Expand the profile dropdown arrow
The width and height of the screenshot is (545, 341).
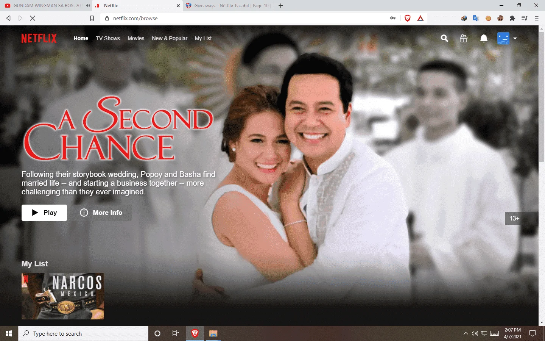click(x=515, y=38)
